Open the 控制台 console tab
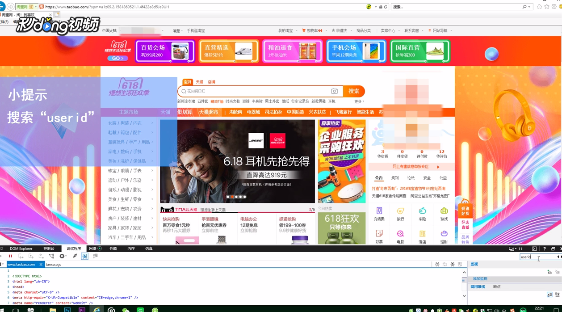 49,249
